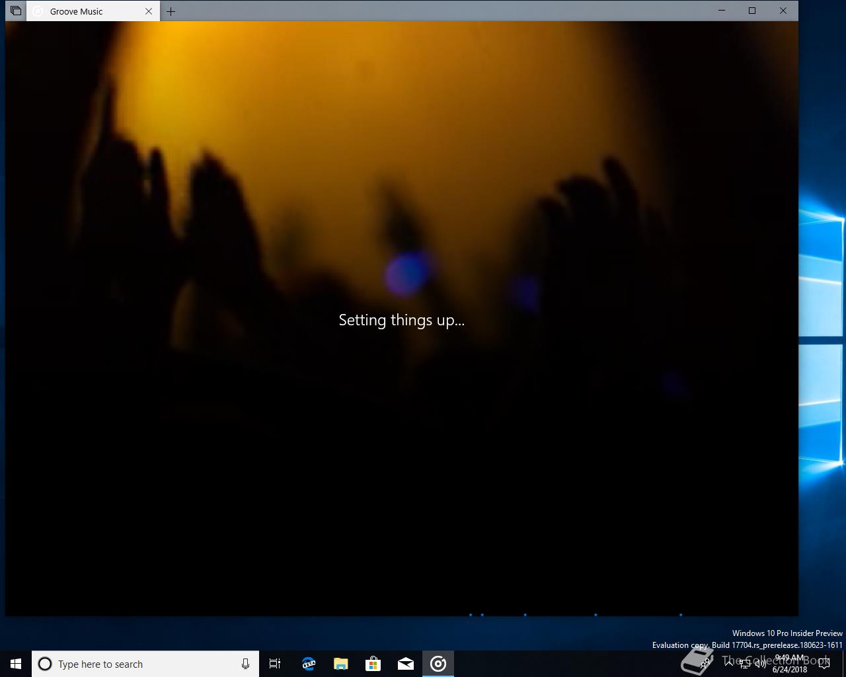Add a new tab with plus button

click(x=171, y=11)
